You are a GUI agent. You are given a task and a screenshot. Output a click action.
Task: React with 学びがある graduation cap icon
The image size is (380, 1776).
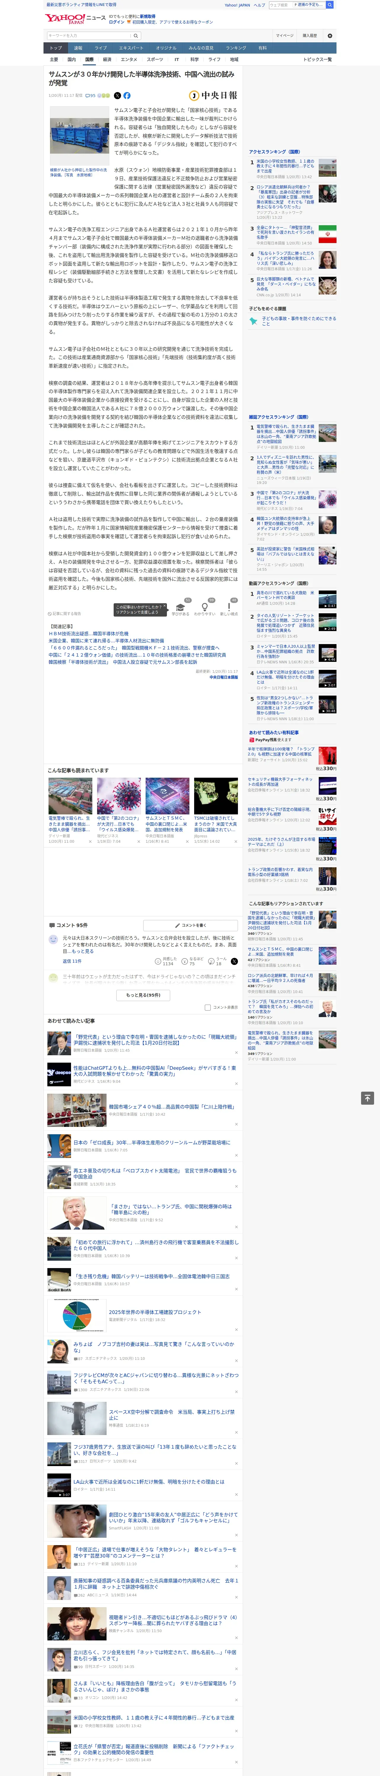click(x=181, y=607)
